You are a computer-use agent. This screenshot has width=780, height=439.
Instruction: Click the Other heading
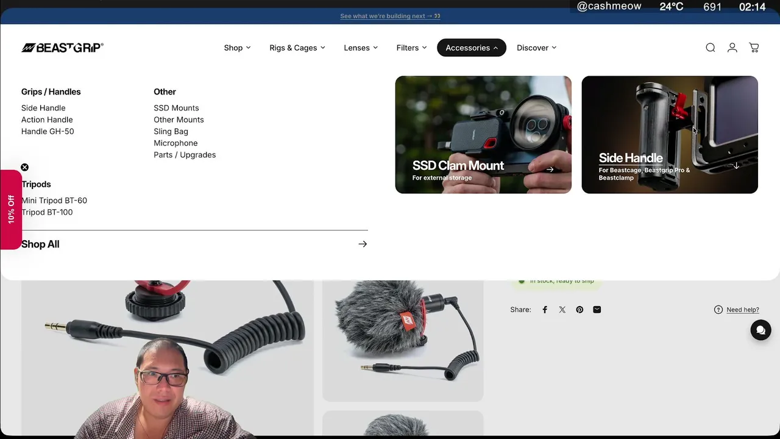tap(165, 91)
